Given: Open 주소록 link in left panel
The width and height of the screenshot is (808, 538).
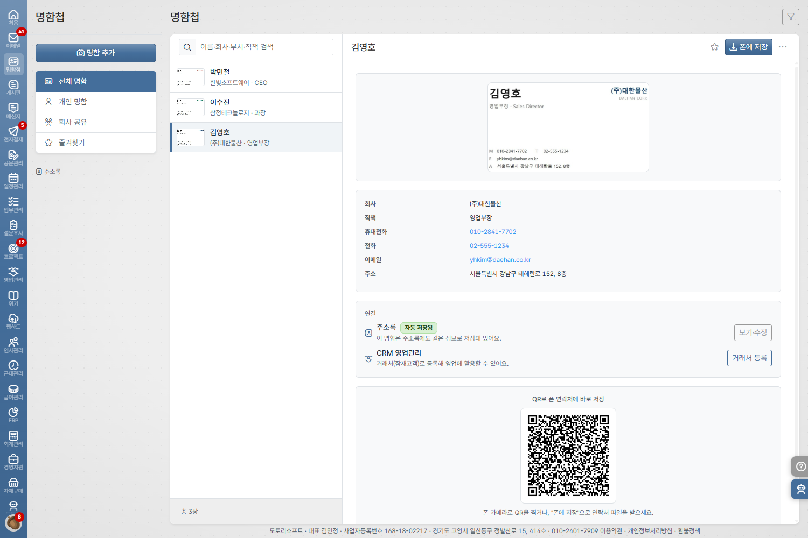Looking at the screenshot, I should (48, 172).
